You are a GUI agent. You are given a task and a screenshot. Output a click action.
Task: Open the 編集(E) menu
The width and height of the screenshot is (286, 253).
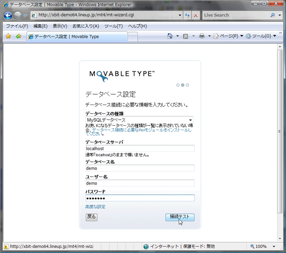[x=40, y=26]
